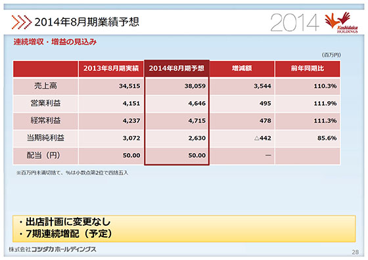Click the 増減額 column header
The height and width of the screenshot is (260, 368).
242,68
